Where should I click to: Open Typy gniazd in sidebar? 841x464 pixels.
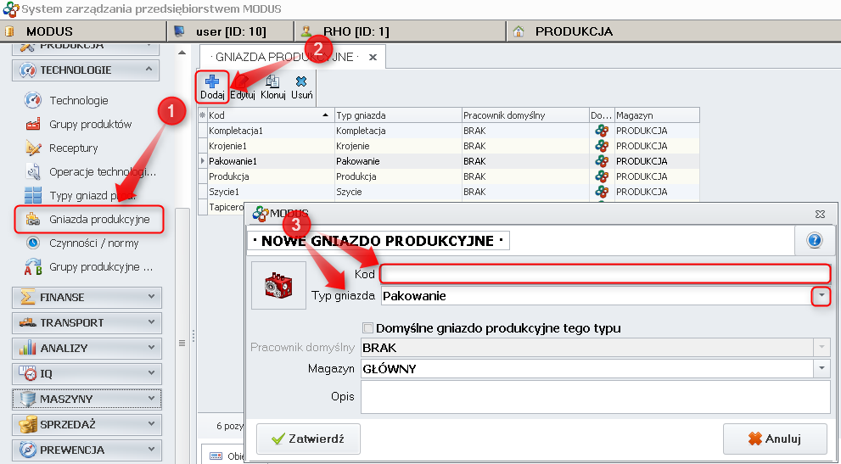click(x=81, y=195)
